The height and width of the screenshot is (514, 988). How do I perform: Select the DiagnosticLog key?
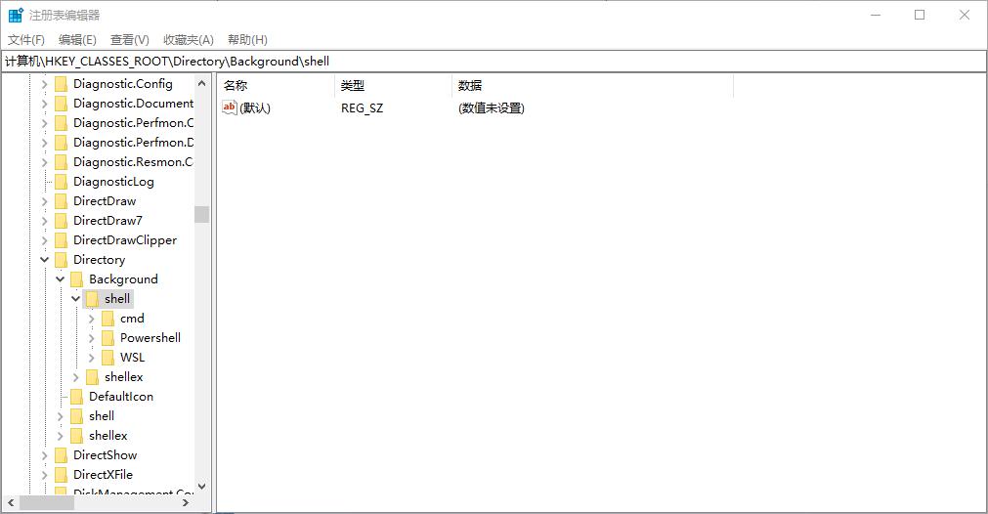tap(113, 182)
